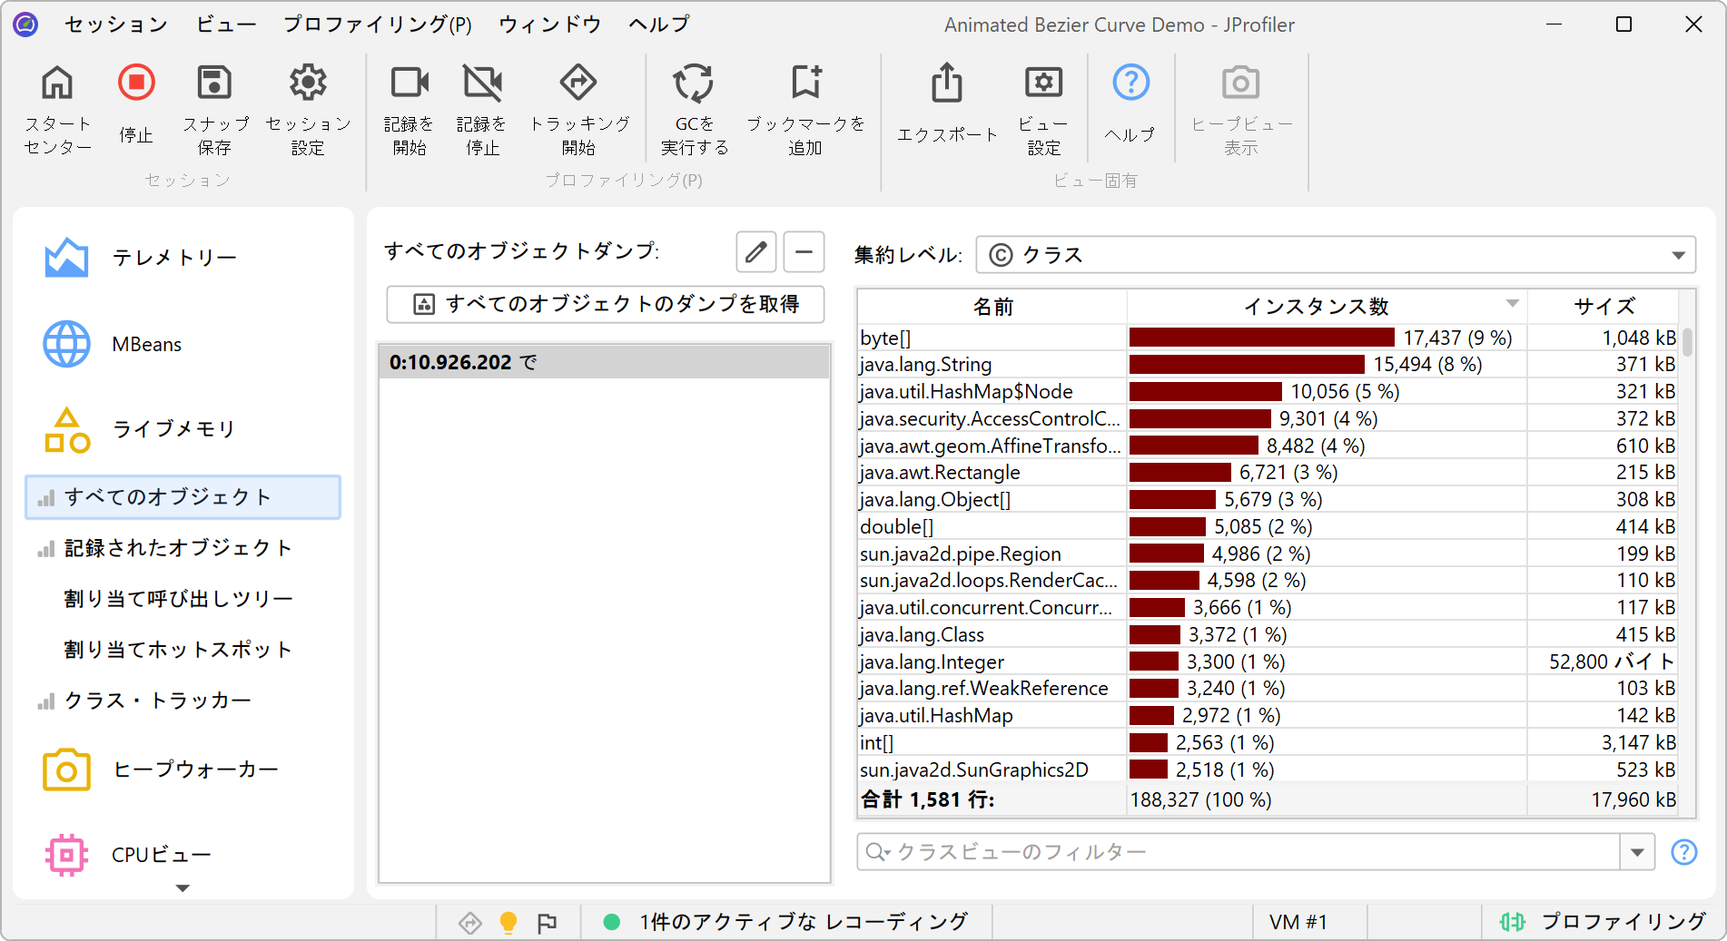Click the pencil edit icon for the dump
The width and height of the screenshot is (1727, 941).
755,252
